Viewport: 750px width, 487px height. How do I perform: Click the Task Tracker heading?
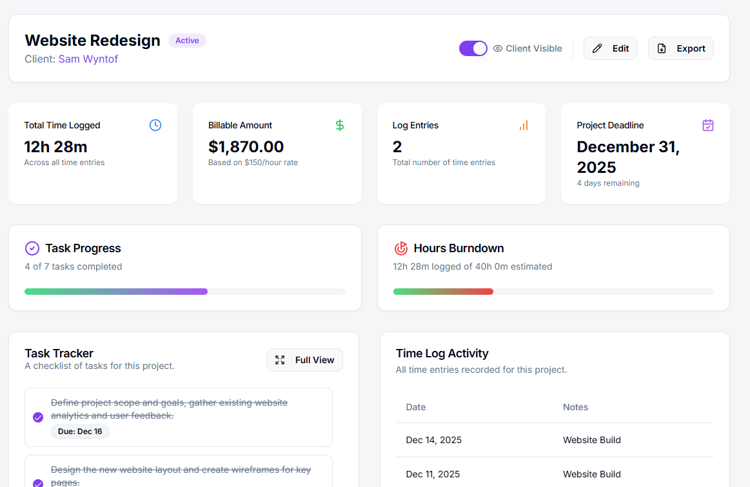59,353
